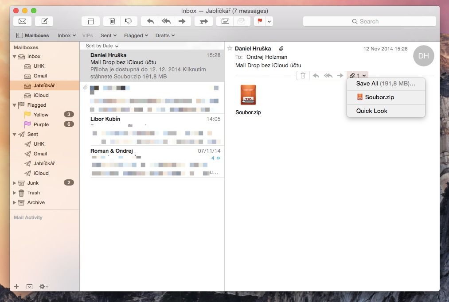Collapse the Flagged section in sidebar
The width and height of the screenshot is (449, 302).
coord(14,105)
